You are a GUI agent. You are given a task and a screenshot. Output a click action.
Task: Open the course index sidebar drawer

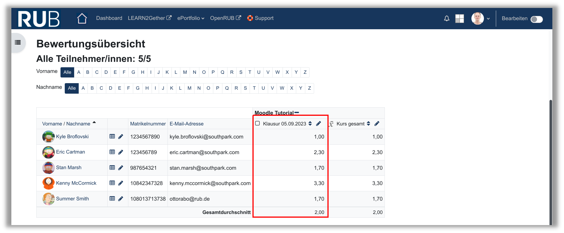coord(18,43)
